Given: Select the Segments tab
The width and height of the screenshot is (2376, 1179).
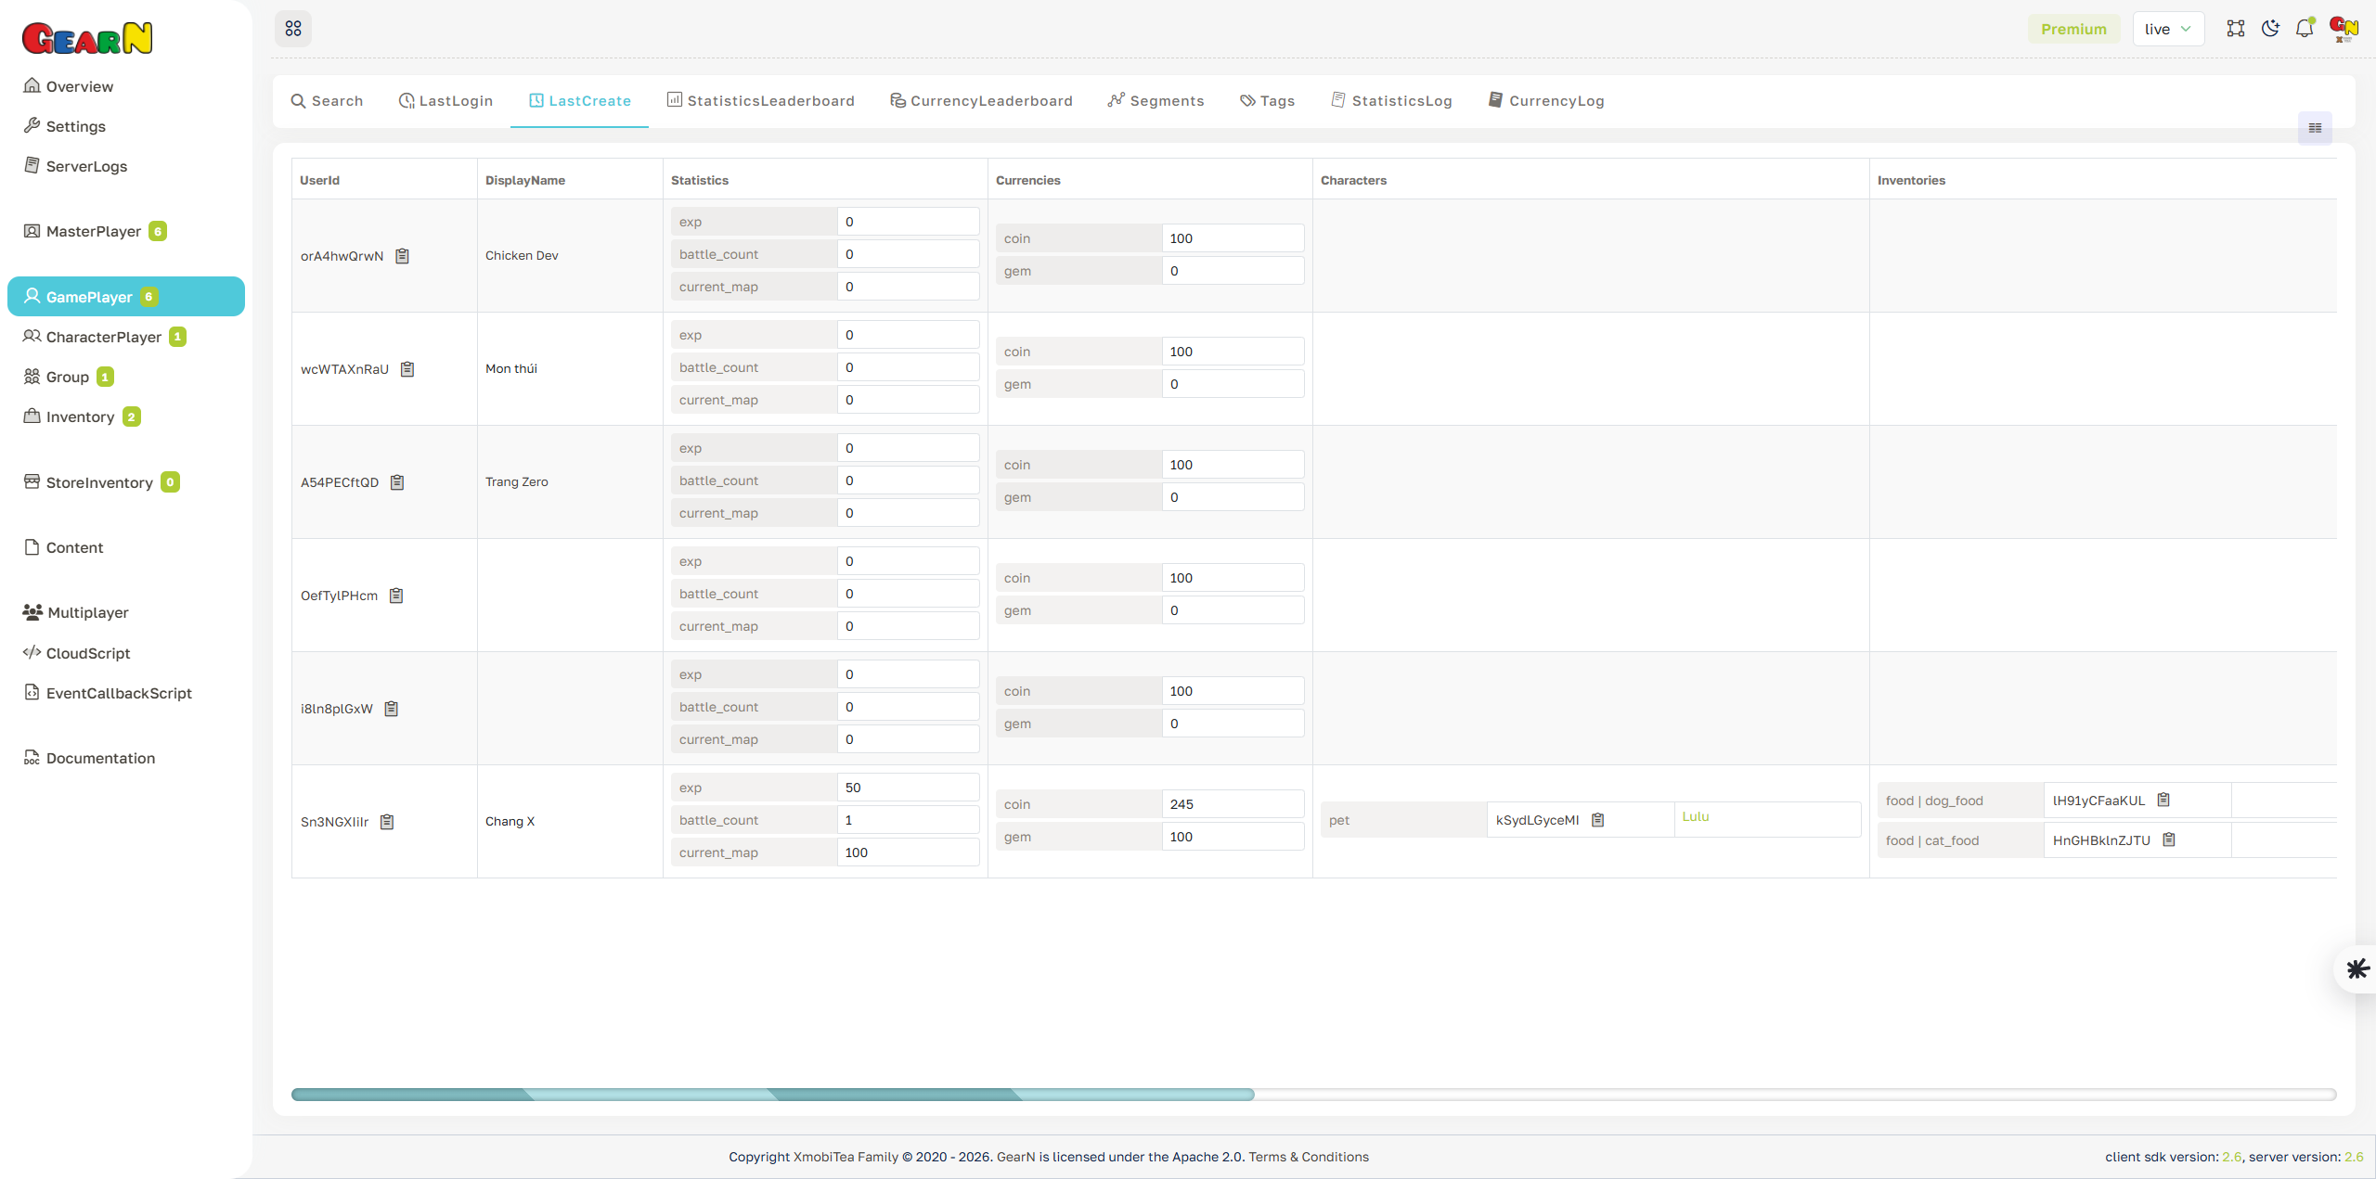Looking at the screenshot, I should [x=1155, y=100].
